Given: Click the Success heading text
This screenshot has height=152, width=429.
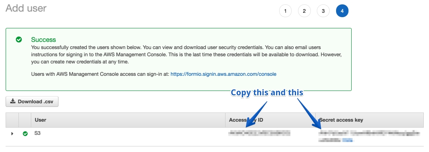Looking at the screenshot, I should click(44, 40).
